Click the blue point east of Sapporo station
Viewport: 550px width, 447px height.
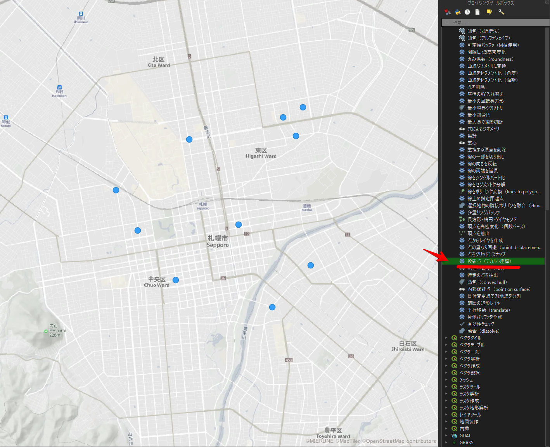point(239,225)
